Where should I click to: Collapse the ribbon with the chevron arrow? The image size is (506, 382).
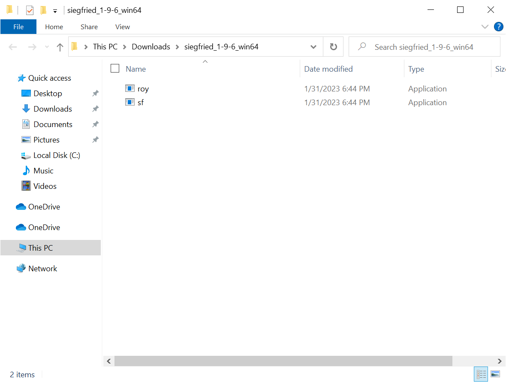pos(485,27)
